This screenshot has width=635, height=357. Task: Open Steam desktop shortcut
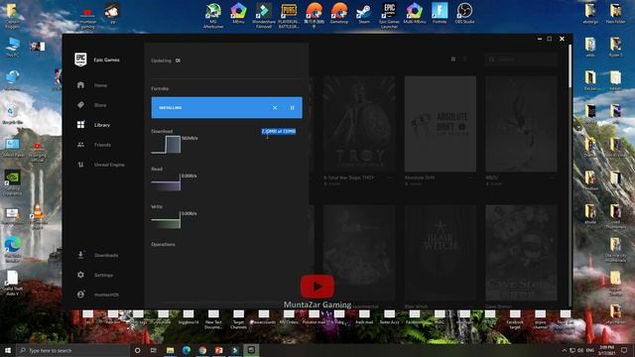point(364,13)
